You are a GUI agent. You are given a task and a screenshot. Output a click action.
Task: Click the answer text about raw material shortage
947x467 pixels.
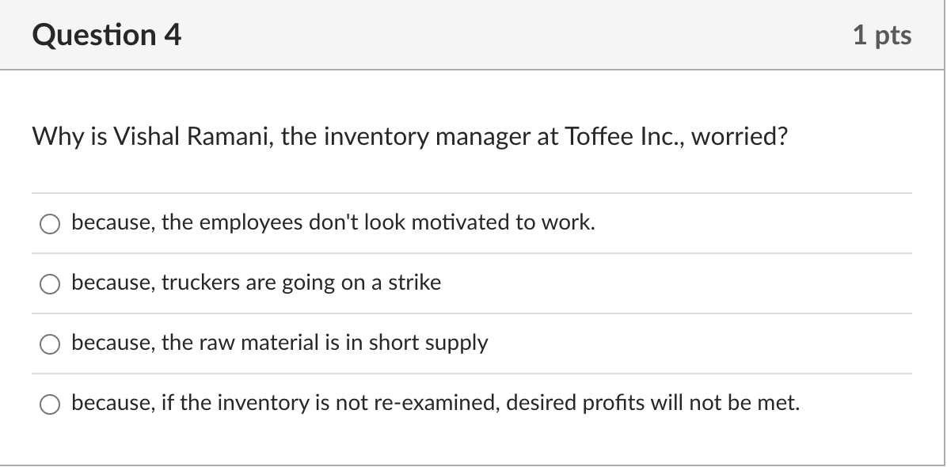[x=280, y=344]
